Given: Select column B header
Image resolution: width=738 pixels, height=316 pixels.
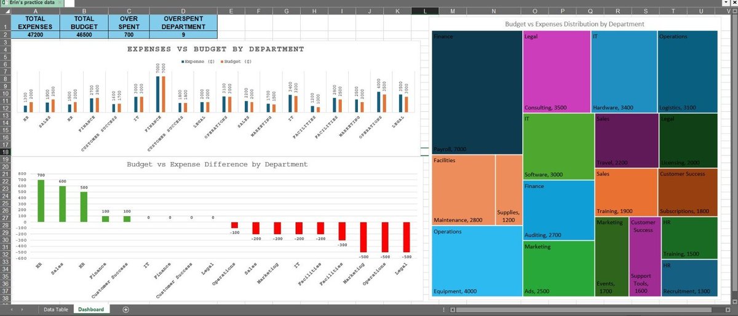Looking at the screenshot, I should tap(84, 11).
